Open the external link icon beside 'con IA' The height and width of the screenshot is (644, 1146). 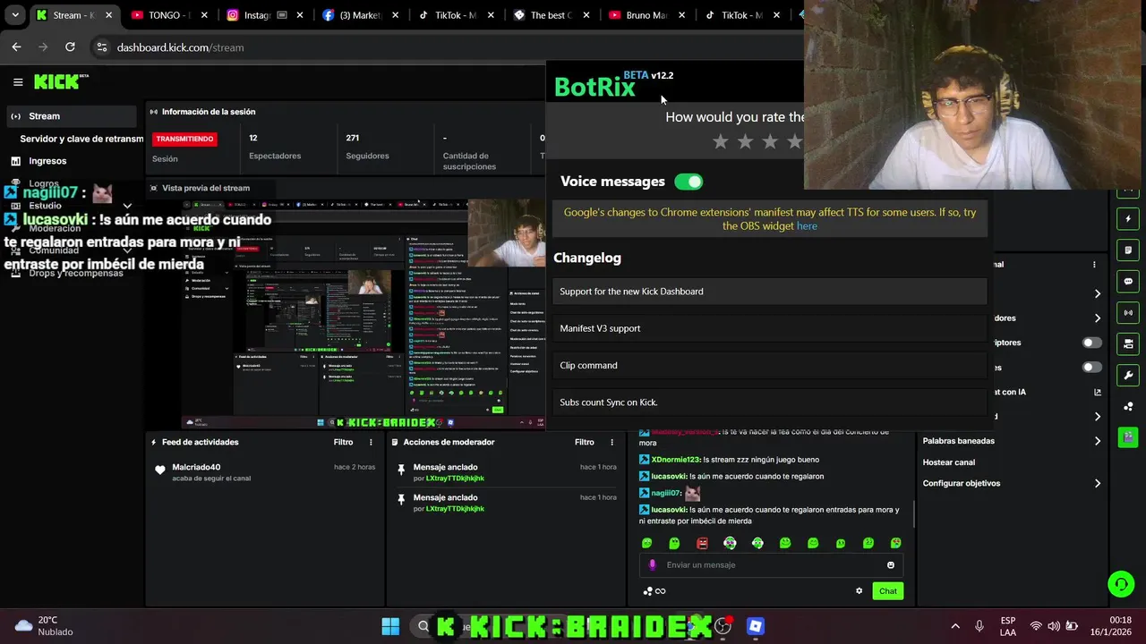[x=1098, y=392]
